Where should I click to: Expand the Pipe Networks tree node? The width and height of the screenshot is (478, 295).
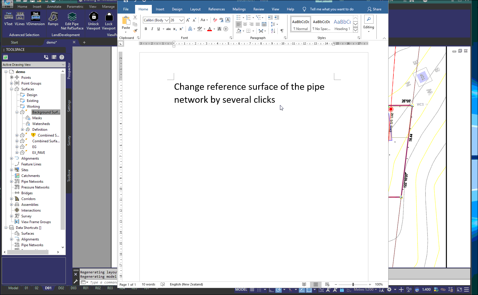(x=11, y=182)
